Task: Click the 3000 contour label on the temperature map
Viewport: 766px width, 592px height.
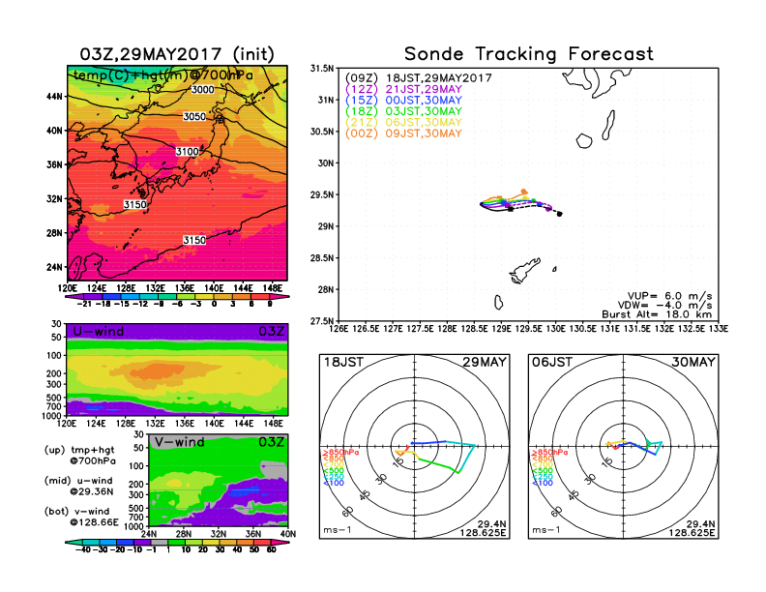Action: 203,90
